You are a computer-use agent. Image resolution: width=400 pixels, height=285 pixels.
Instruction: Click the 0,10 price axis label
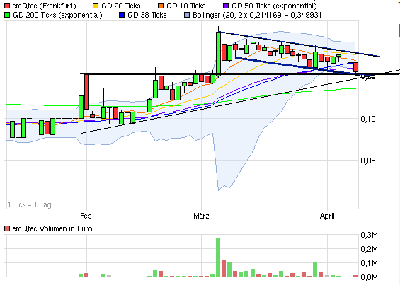point(368,119)
